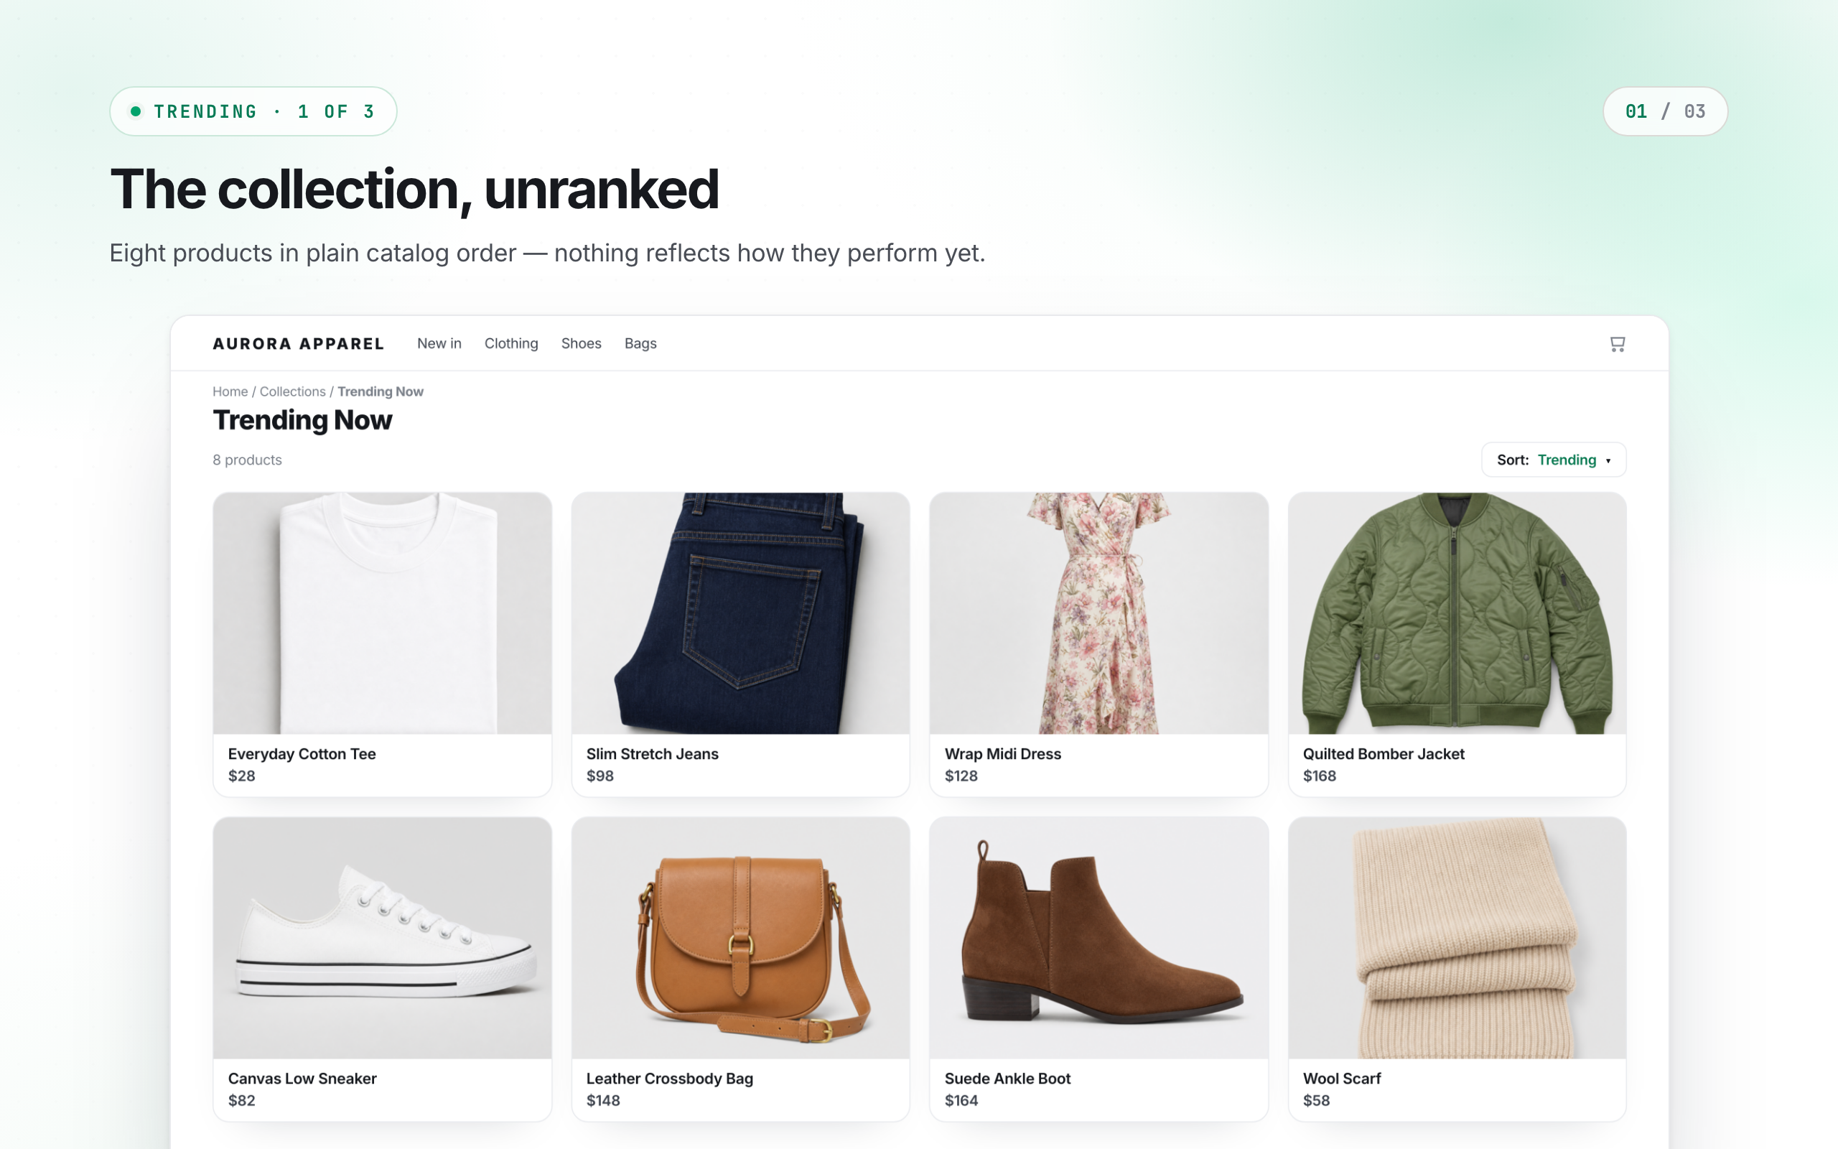Click the Wool Scarf product name
This screenshot has width=1838, height=1149.
pyautogui.click(x=1341, y=1079)
